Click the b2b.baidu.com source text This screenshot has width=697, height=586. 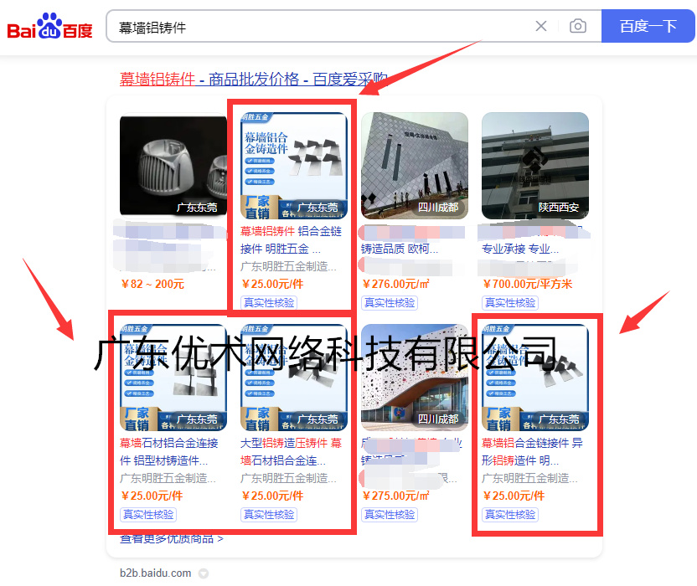coord(156,573)
